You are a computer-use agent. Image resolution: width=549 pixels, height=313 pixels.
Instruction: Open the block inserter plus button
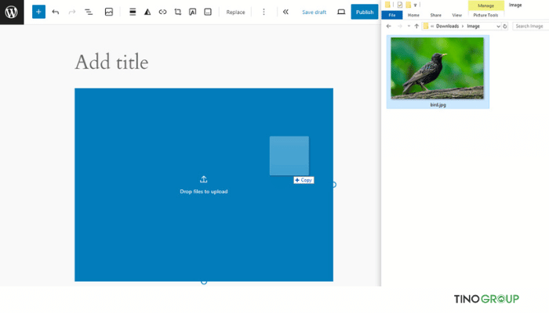[x=38, y=12]
